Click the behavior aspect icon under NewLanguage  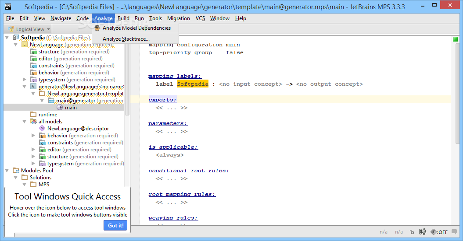click(x=34, y=73)
